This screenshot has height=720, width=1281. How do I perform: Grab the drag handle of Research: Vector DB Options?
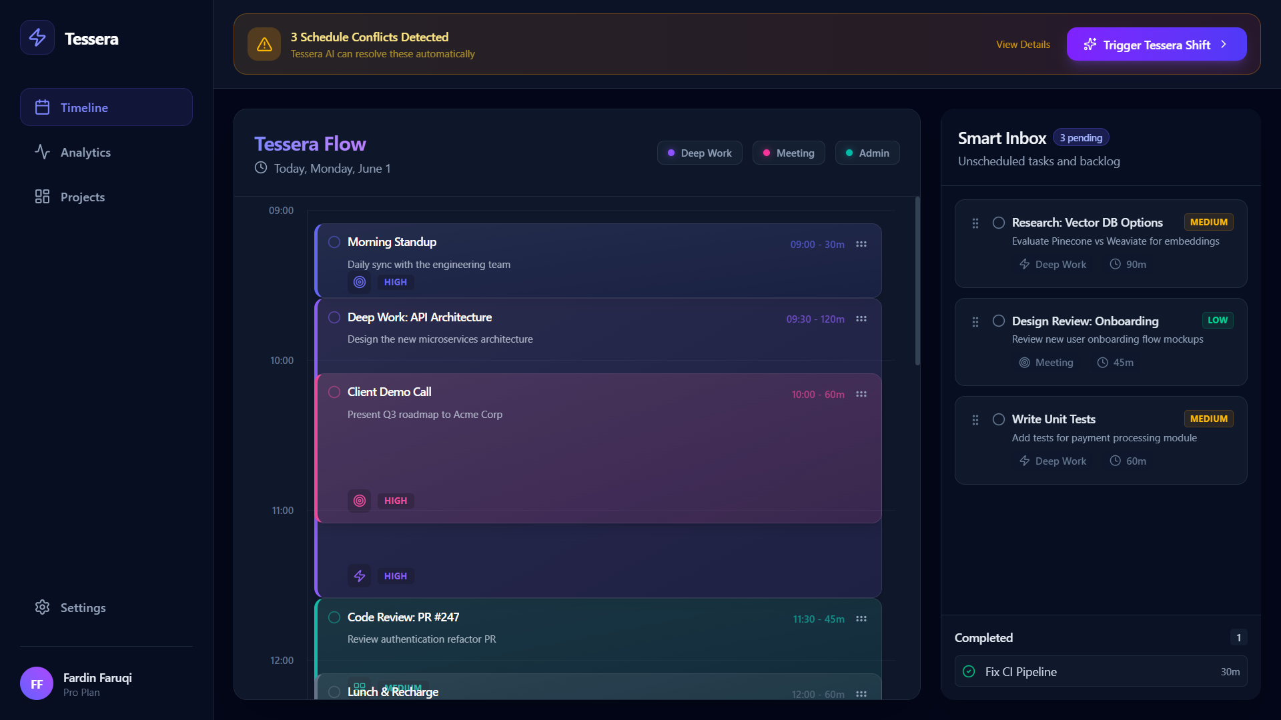(x=975, y=223)
